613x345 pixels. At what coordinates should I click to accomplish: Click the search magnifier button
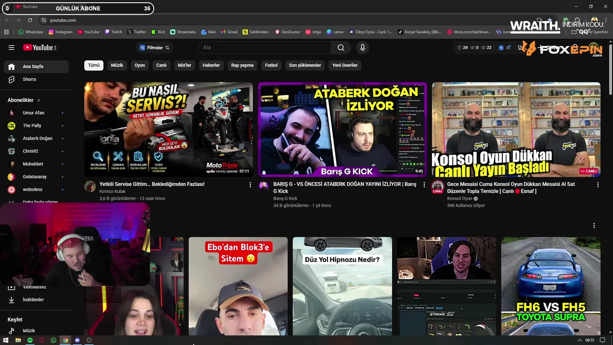pyautogui.click(x=341, y=47)
